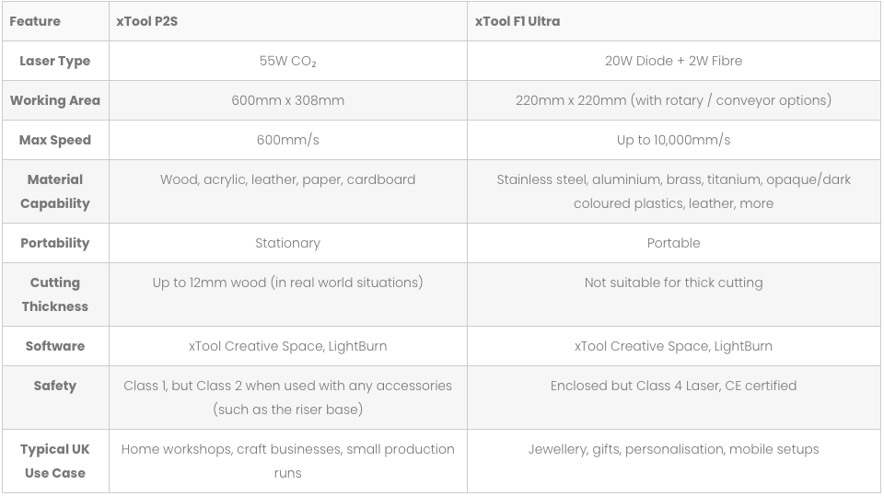
Task: Click the Software row label
Action: click(x=55, y=346)
